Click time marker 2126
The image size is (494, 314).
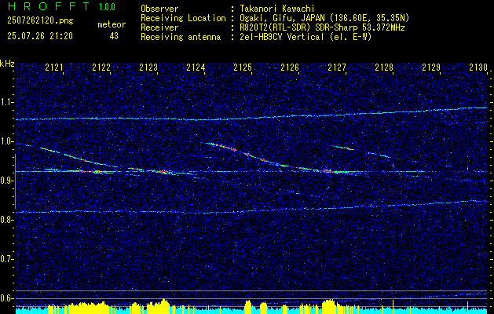tap(290, 68)
